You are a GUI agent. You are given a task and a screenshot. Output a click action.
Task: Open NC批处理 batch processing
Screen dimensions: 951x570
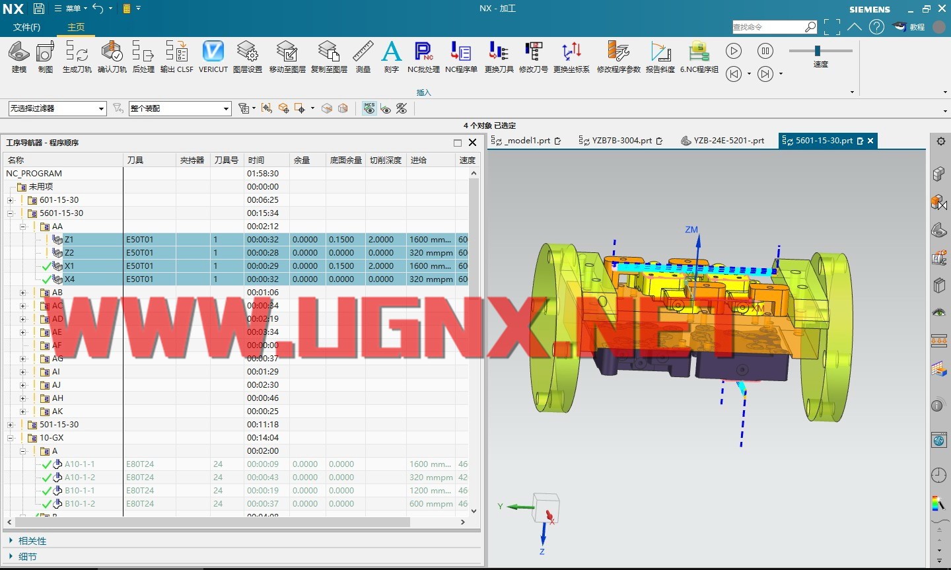tap(423, 57)
